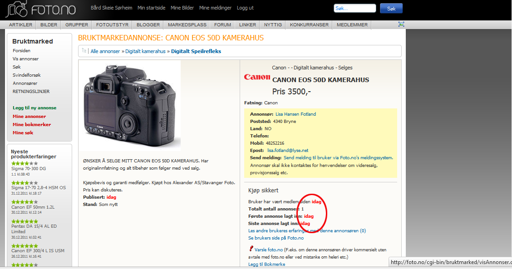Click the small image icon beside the menu bar
512x269 pixels.
click(401, 24)
